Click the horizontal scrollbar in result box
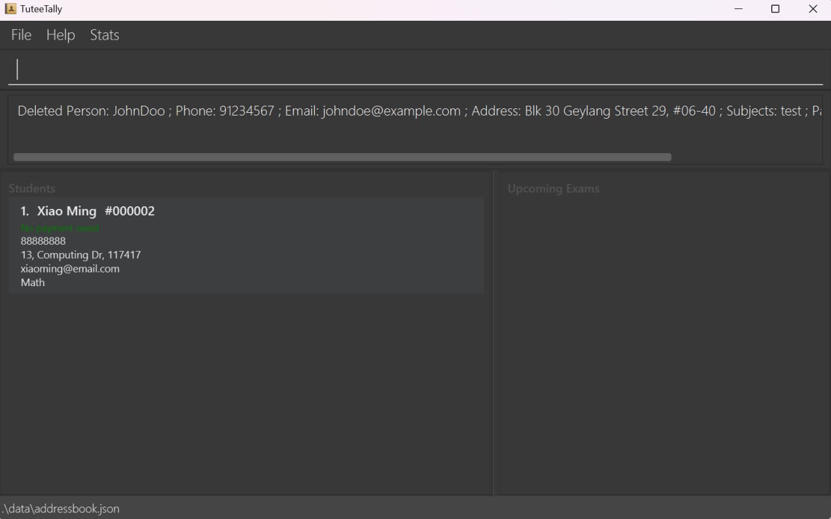 tap(342, 157)
